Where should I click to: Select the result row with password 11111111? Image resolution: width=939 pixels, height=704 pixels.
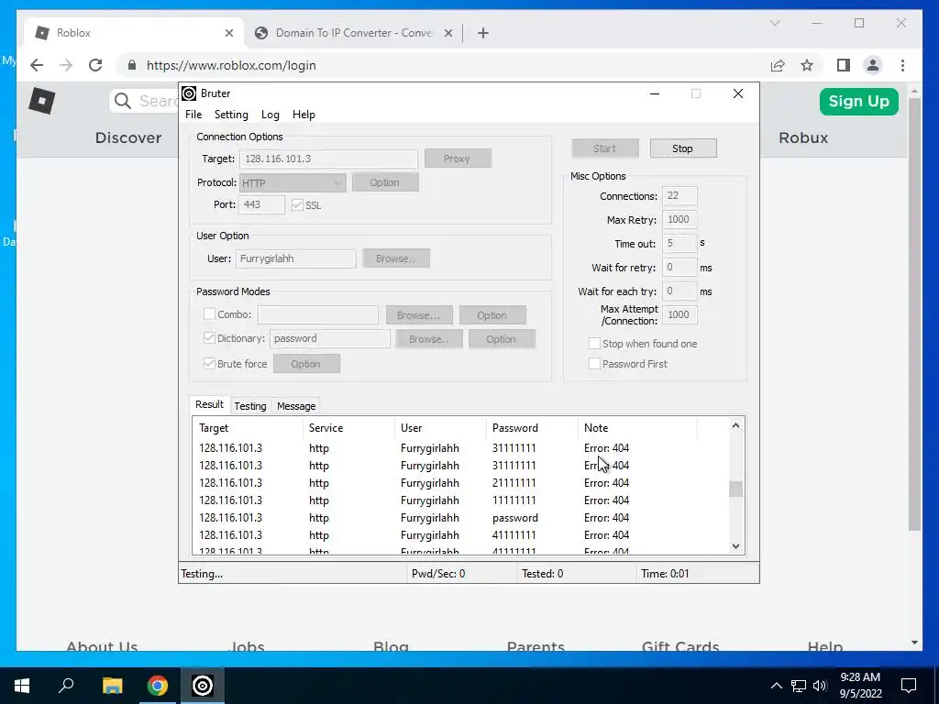click(461, 500)
